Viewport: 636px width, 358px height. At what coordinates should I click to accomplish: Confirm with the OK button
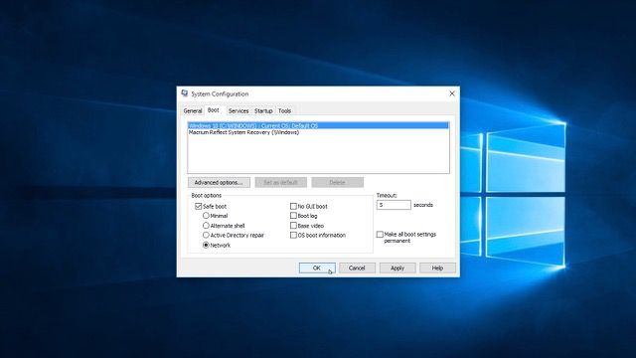[x=317, y=268]
